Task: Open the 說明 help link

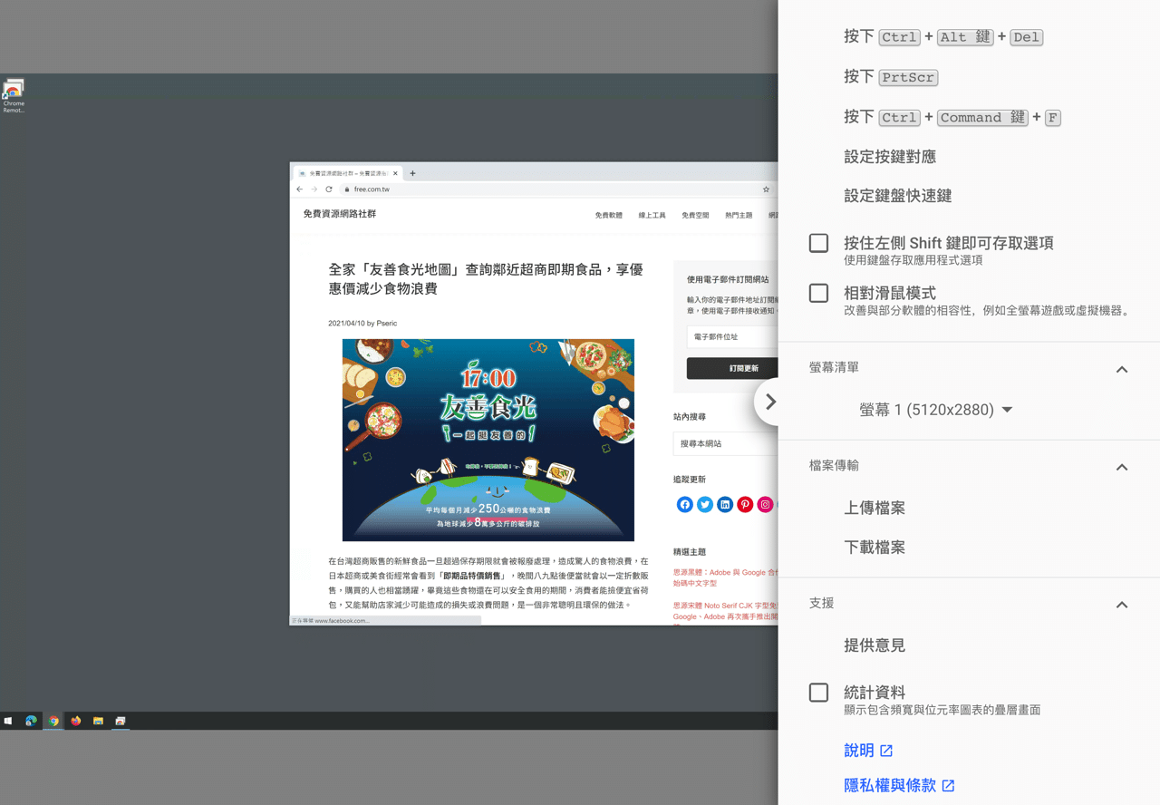Action: tap(868, 751)
